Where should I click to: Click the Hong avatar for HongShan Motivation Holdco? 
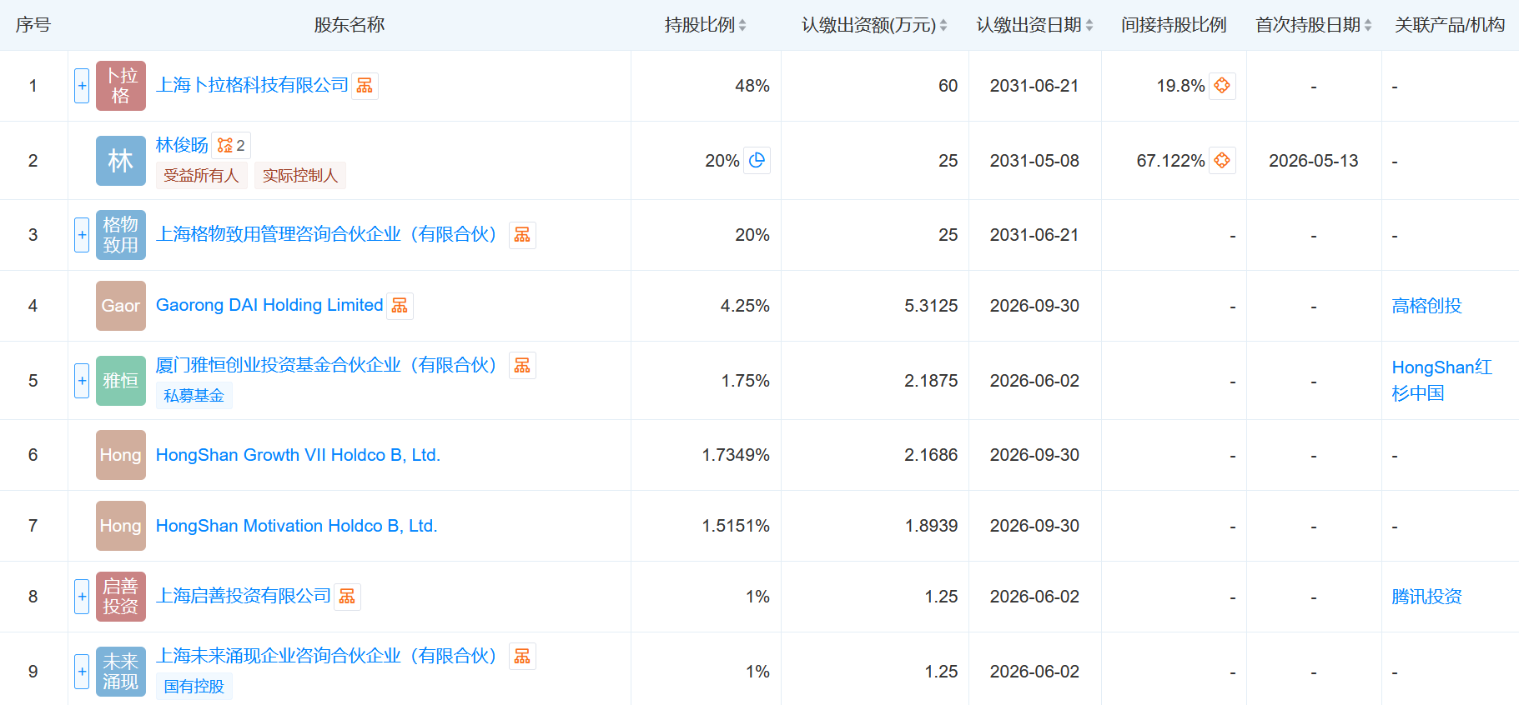tap(121, 526)
